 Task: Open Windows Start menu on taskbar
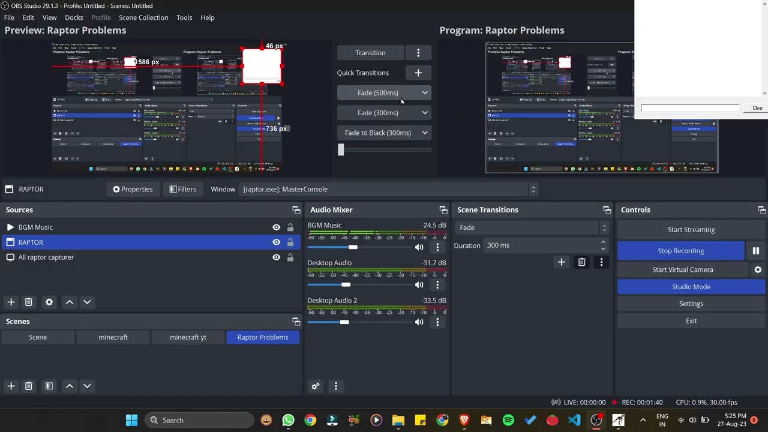click(x=132, y=420)
